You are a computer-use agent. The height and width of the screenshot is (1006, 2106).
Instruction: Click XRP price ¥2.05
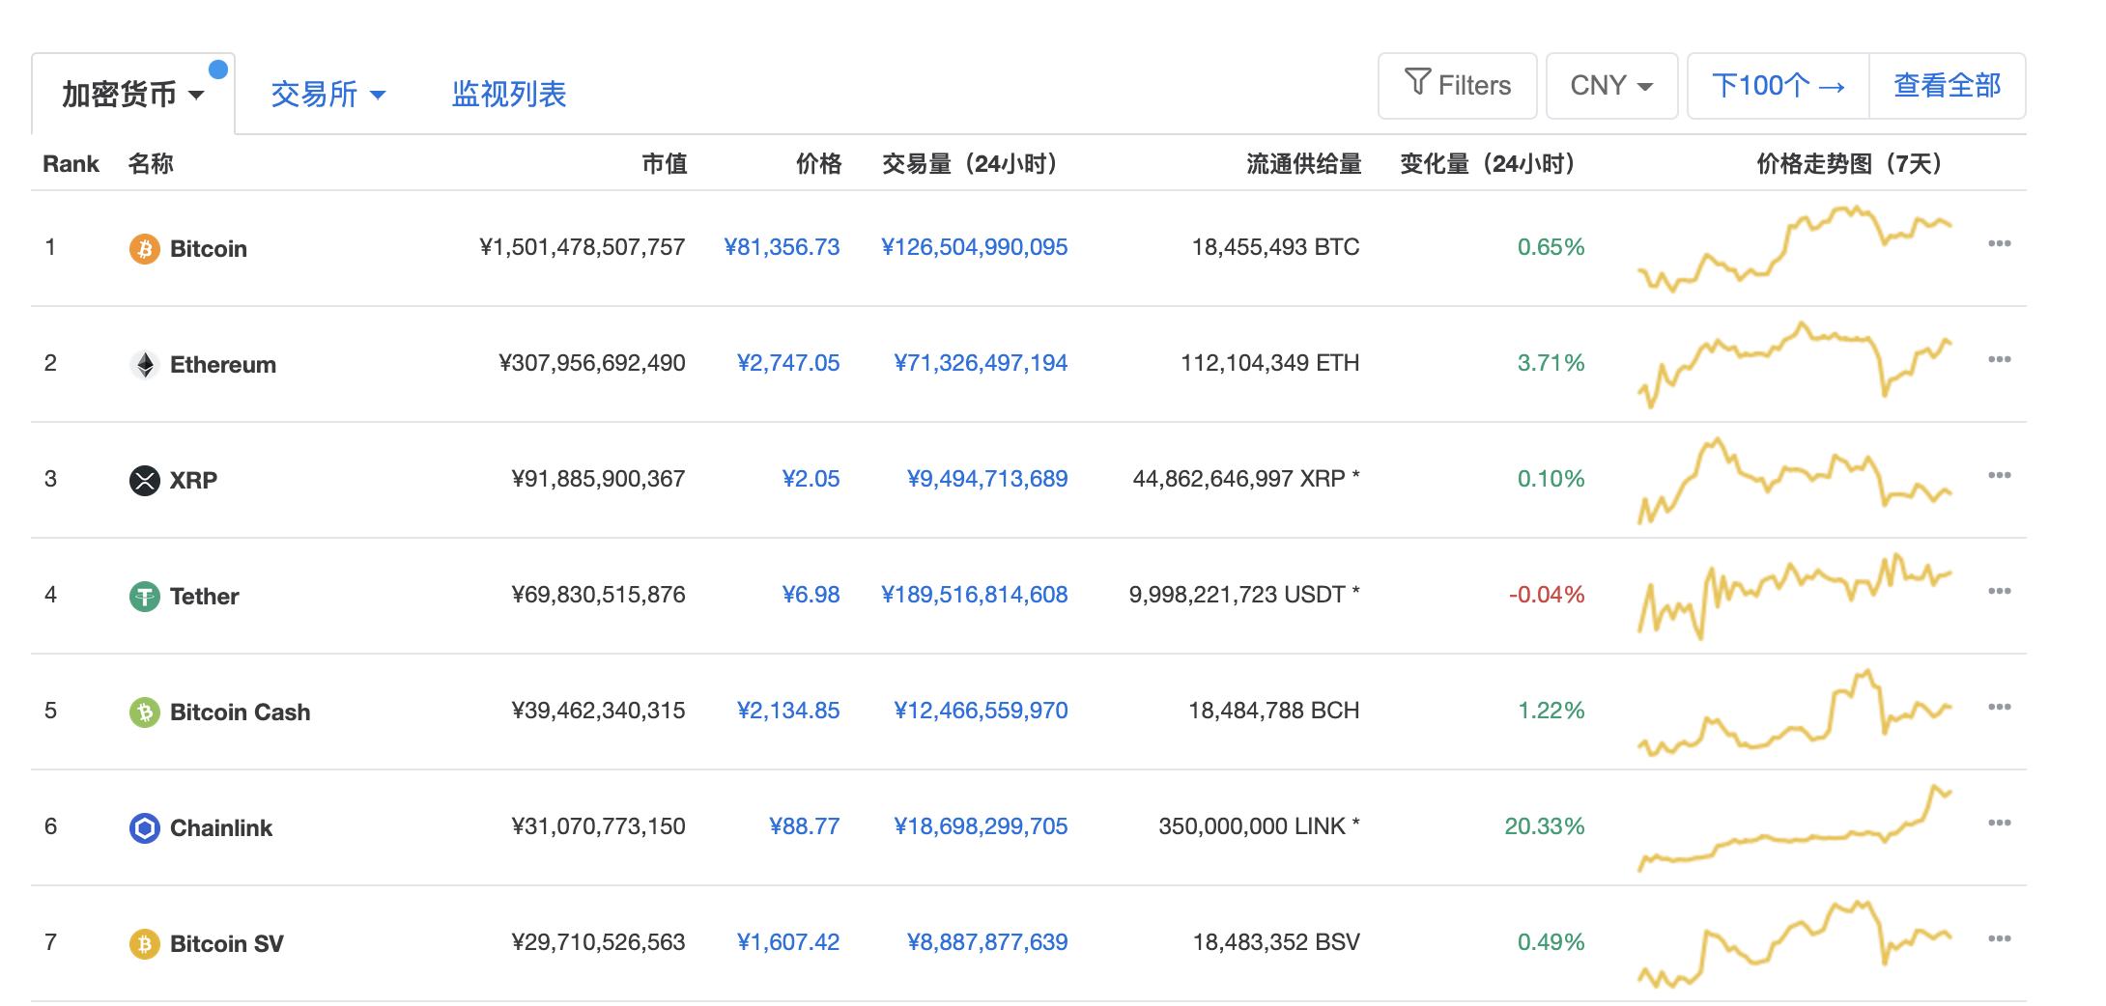coord(811,479)
